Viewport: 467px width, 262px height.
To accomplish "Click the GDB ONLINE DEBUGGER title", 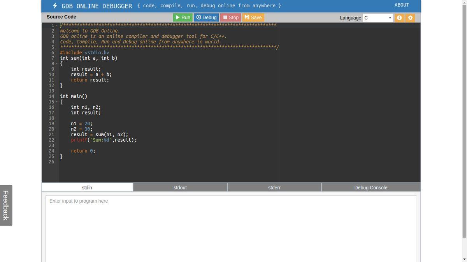I will 97,6.
